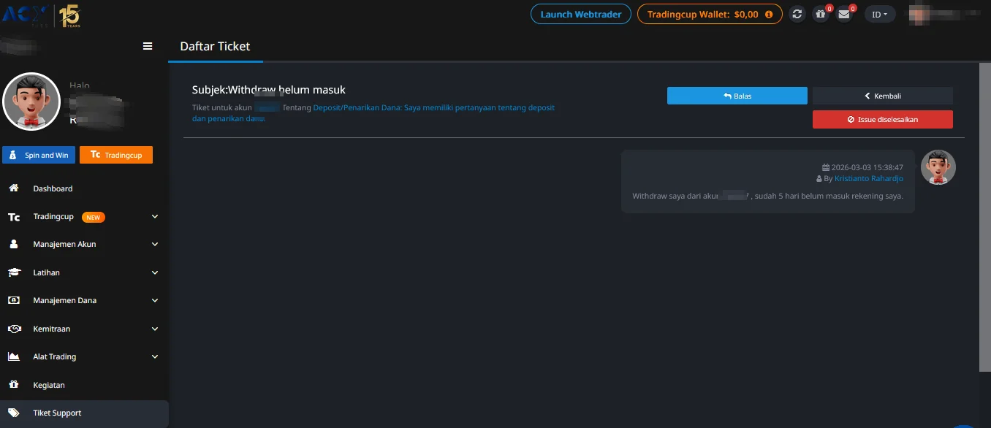Open the gift rewards icon in header

[x=821, y=14]
